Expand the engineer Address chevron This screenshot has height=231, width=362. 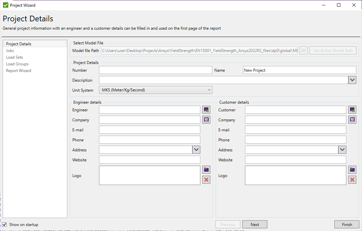point(196,150)
